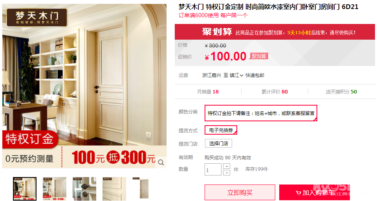
Task: Select the fourth door panel thumbnail
Action: click(114, 189)
